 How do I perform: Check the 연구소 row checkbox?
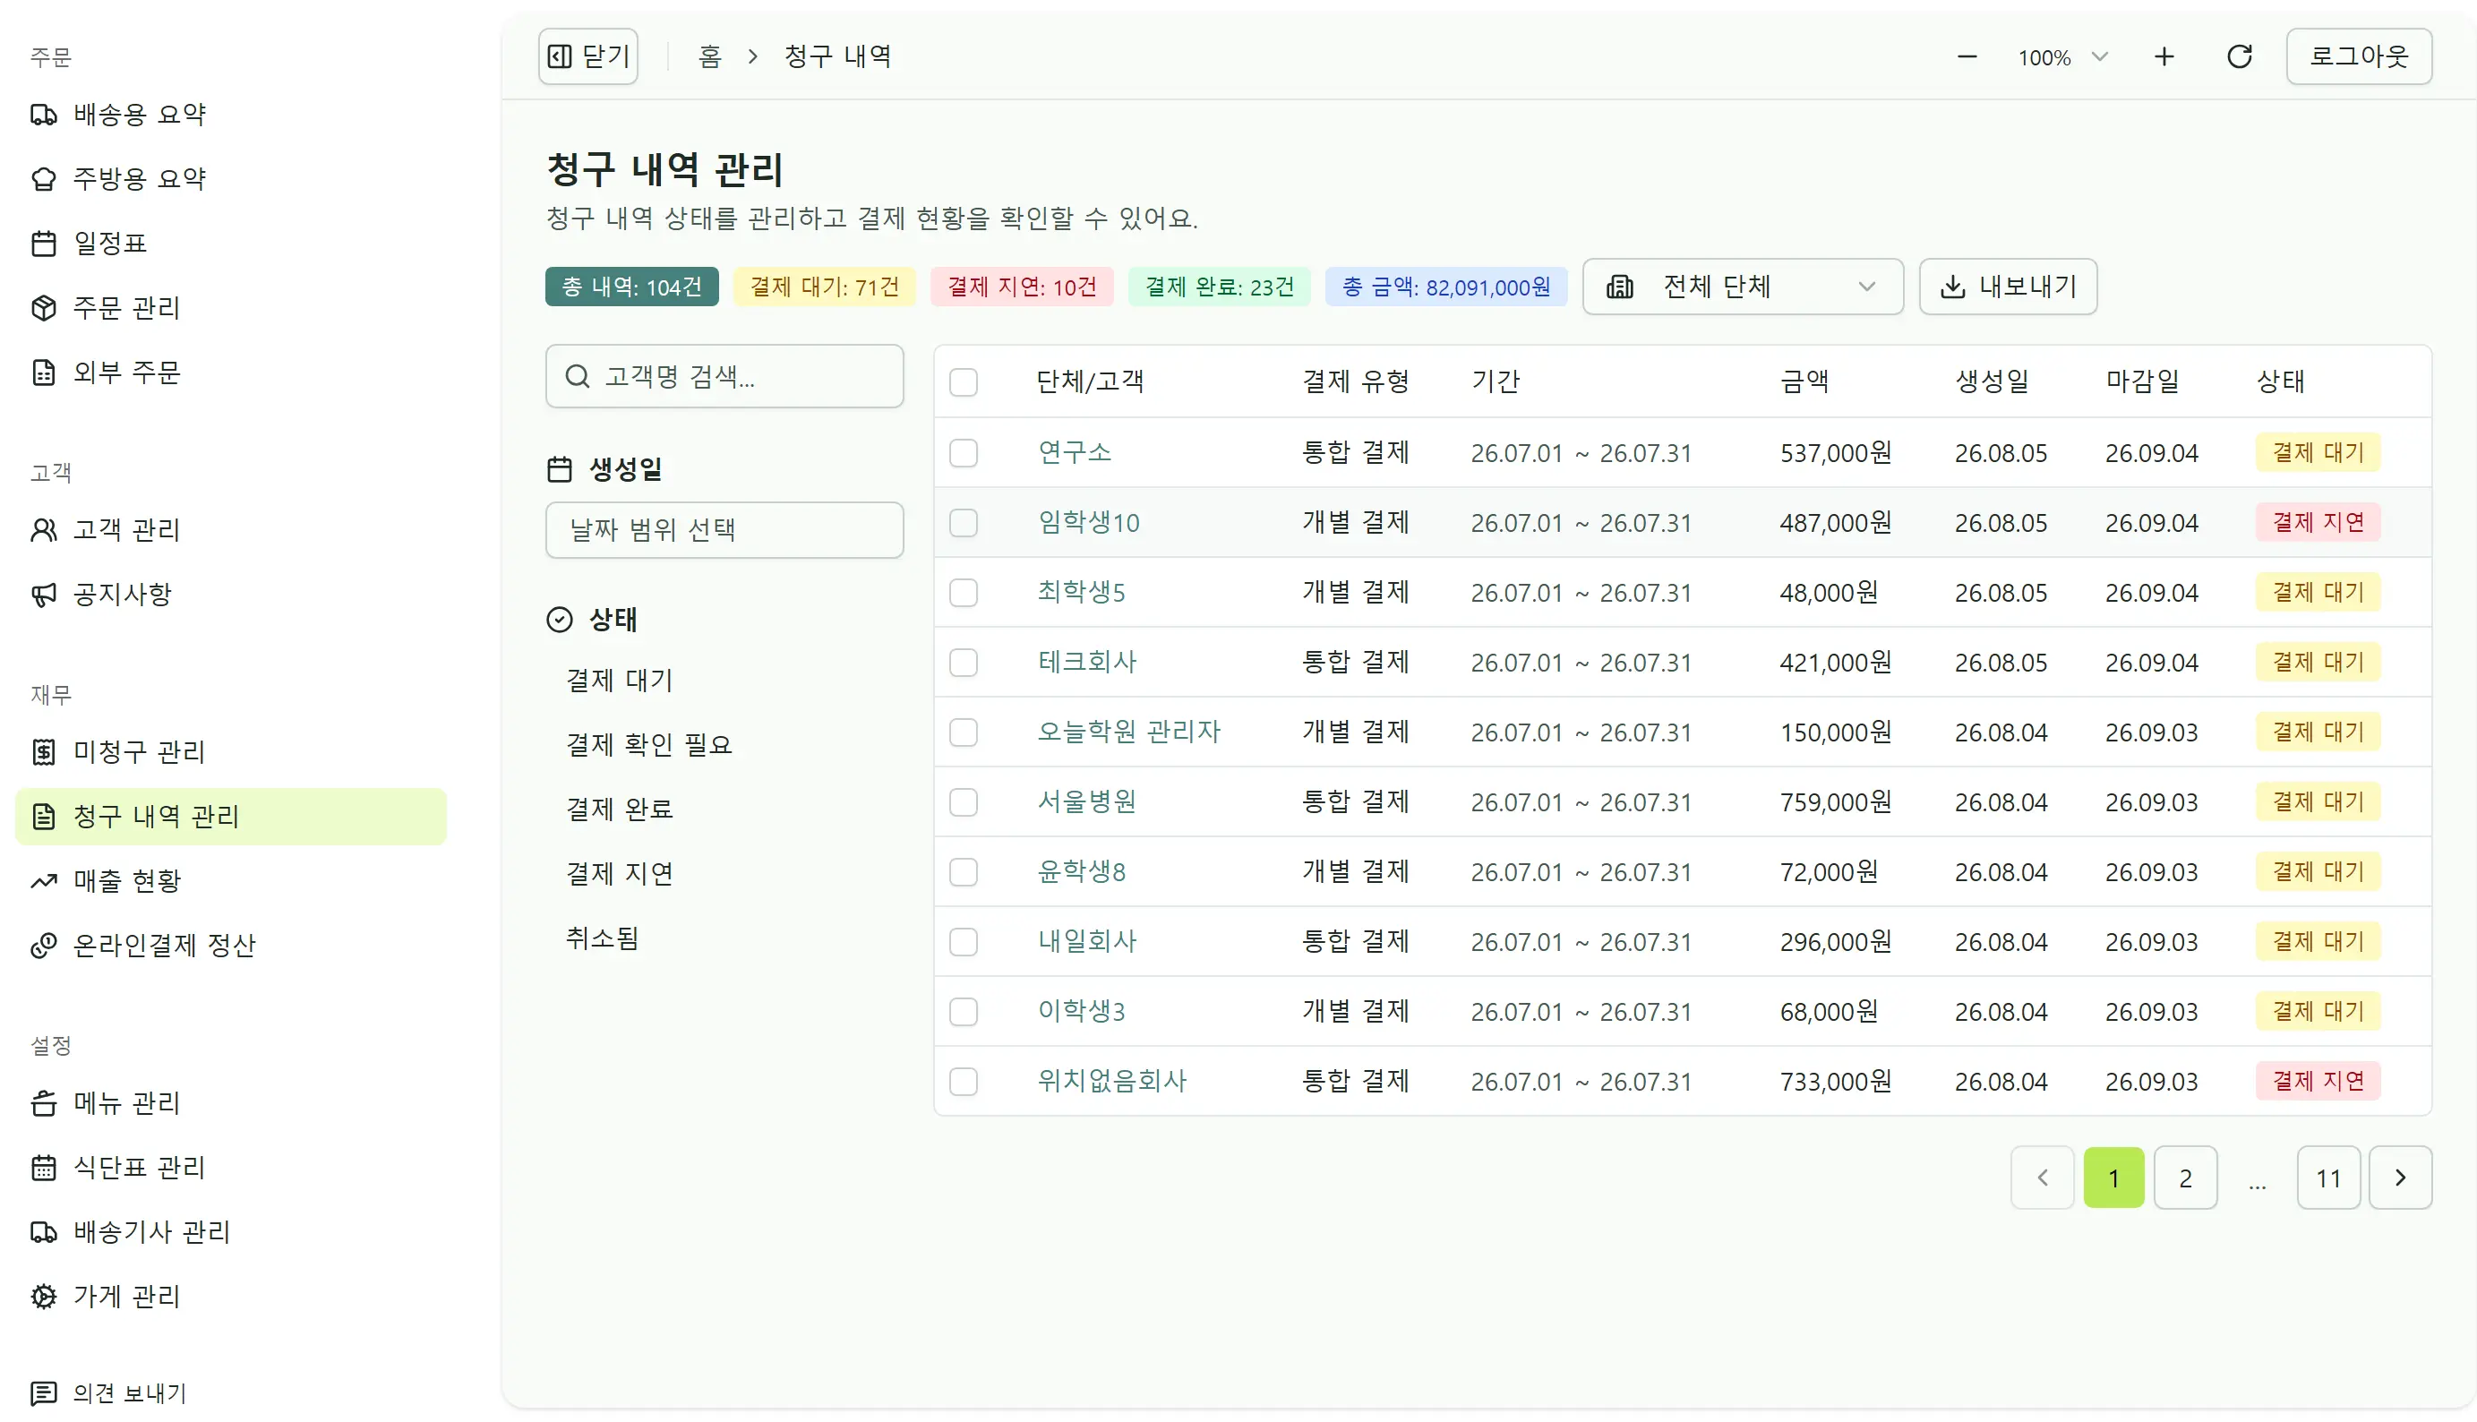963,453
